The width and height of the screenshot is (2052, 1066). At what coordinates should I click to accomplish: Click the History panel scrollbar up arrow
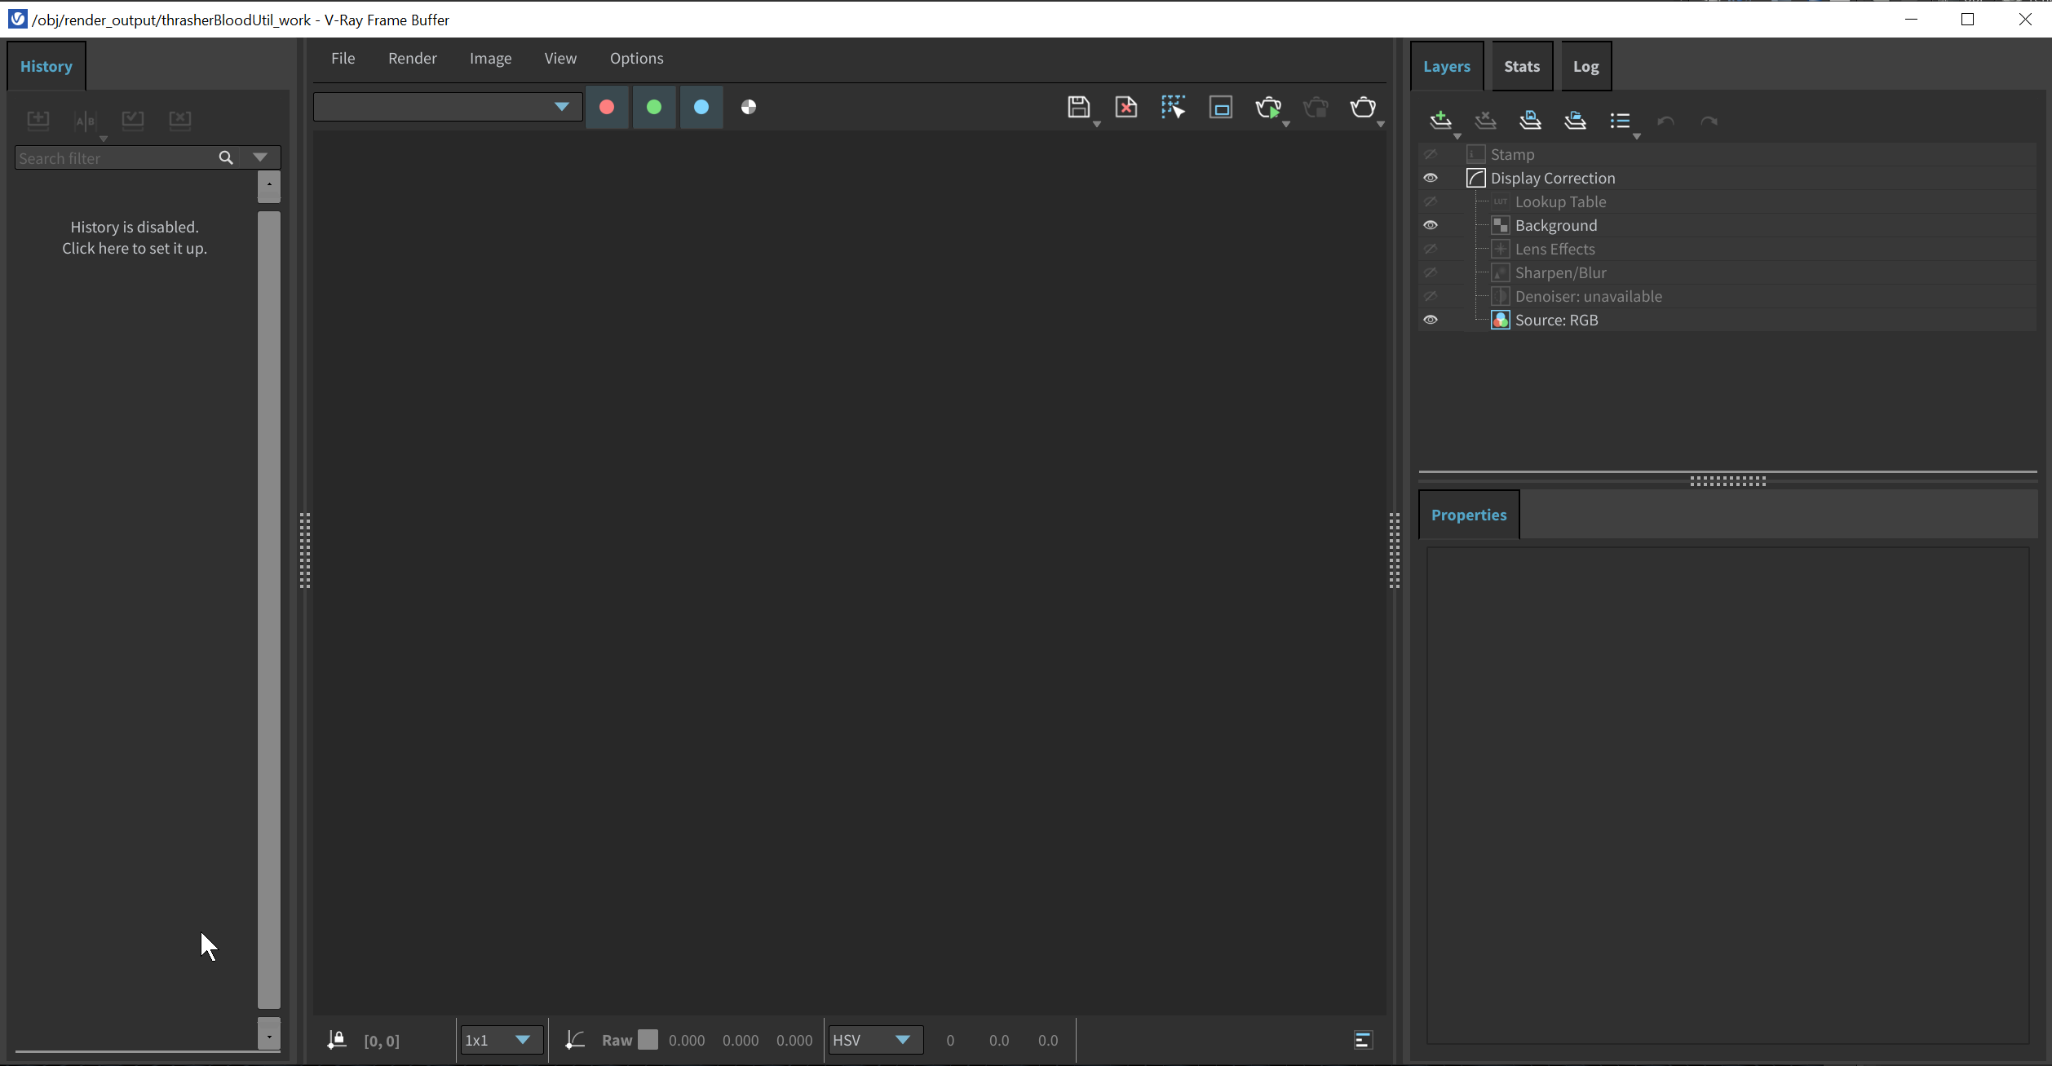pyautogui.click(x=268, y=186)
